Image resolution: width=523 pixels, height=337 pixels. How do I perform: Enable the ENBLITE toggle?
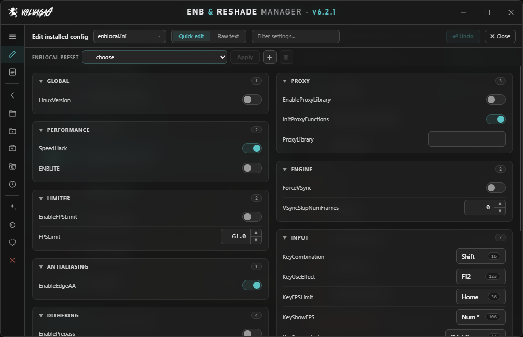[252, 168]
